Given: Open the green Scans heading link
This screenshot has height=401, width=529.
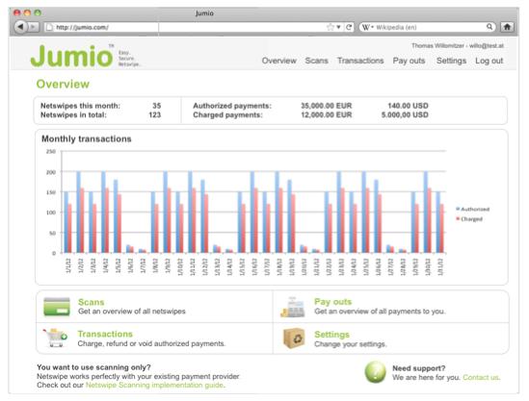Looking at the screenshot, I should 92,302.
